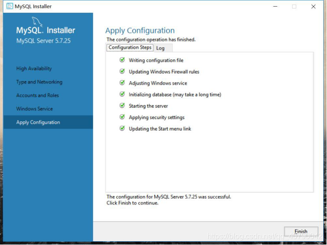The width and height of the screenshot is (327, 245).
Task: Click the check icon beside Applying security settings
Action: 122,117
